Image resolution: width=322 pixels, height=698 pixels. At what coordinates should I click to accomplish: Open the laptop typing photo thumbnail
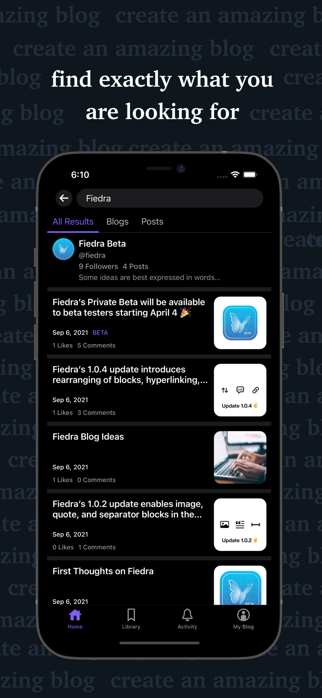[x=240, y=458]
